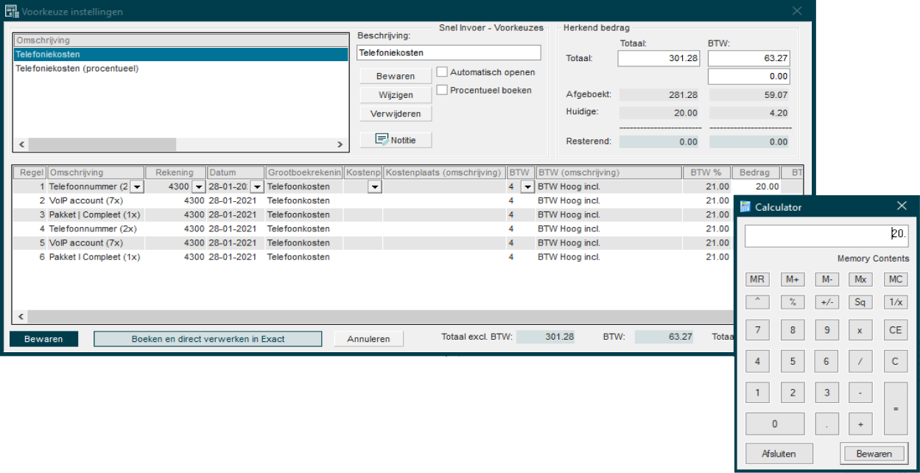The width and height of the screenshot is (920, 473).
Task: Click calculator C clear button
Action: [x=896, y=362]
